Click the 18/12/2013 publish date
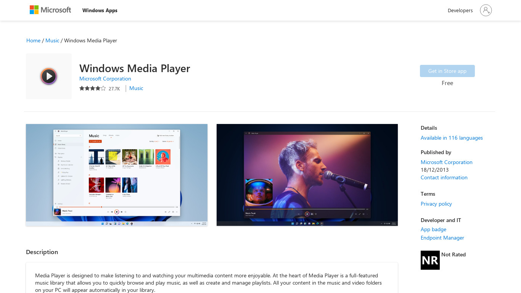 coord(435,170)
